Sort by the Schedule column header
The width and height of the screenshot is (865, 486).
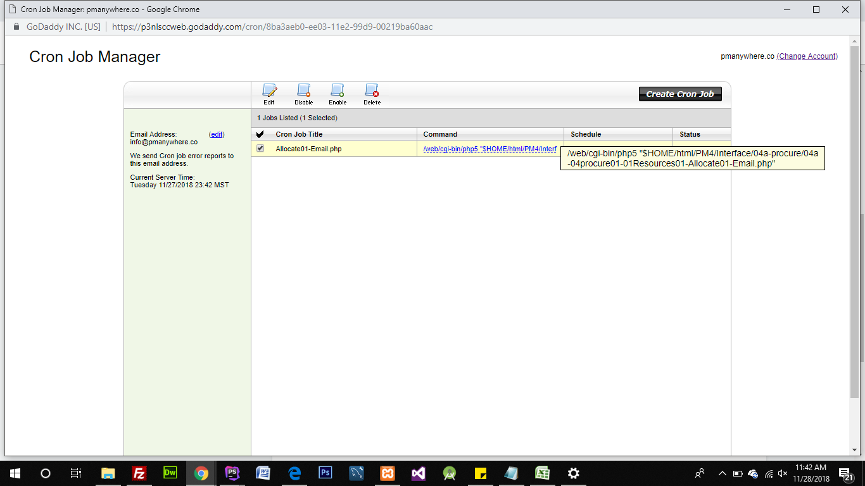point(586,134)
